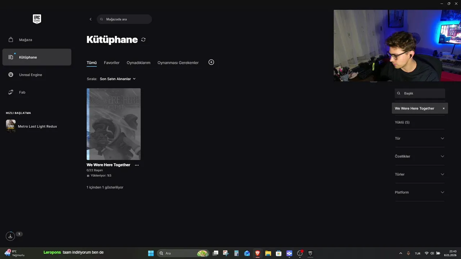
Task: Open Calculator from the taskbar
Action: 236,253
